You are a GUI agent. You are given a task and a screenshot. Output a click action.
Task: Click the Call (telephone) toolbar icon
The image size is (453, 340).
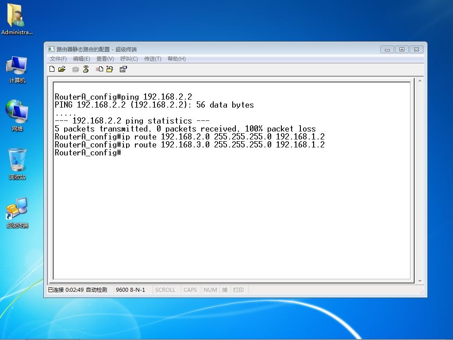pos(75,69)
